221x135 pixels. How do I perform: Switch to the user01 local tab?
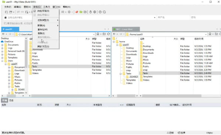[x=10, y=29]
